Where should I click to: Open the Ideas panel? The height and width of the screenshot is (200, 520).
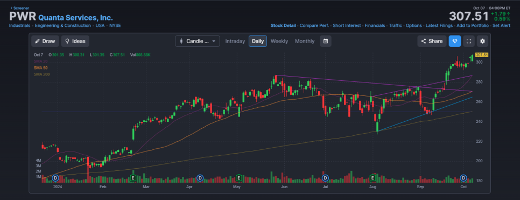pos(75,41)
